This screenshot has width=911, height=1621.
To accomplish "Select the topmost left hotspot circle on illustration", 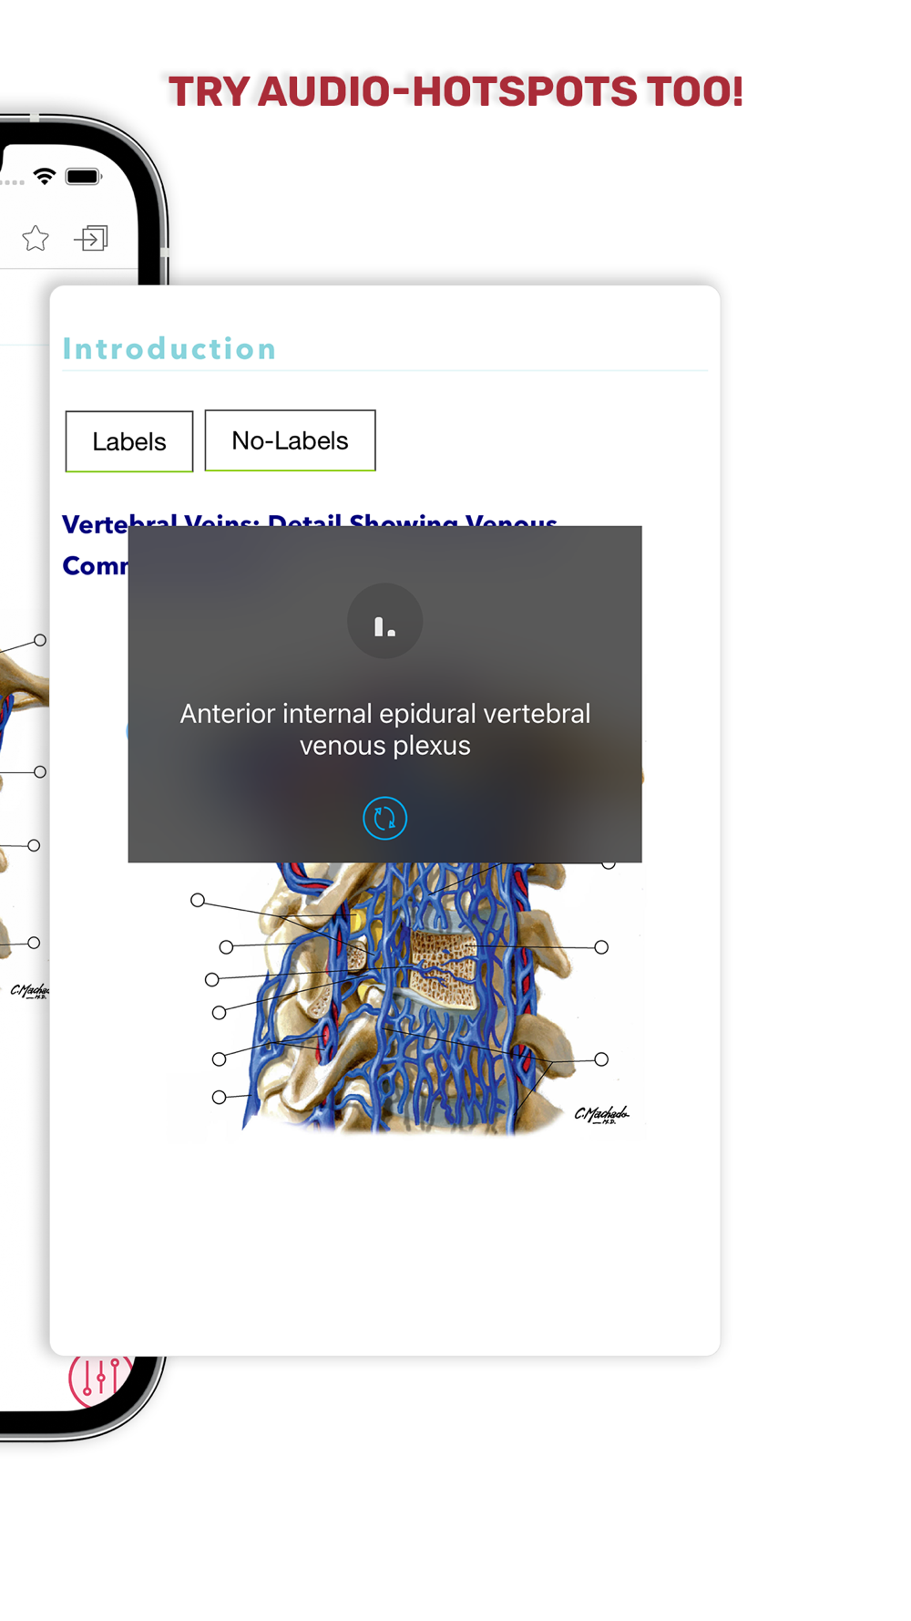I will [198, 900].
